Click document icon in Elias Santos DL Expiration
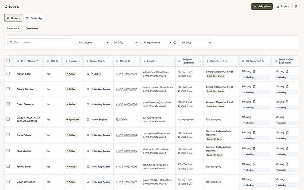Image resolution: width=304 pixels, height=190 pixels. click(x=254, y=148)
